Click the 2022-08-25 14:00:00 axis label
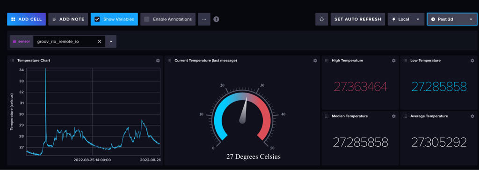The width and height of the screenshot is (479, 170). click(92, 160)
